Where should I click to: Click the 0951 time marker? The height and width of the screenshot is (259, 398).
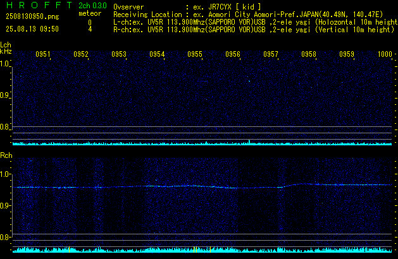(43, 54)
